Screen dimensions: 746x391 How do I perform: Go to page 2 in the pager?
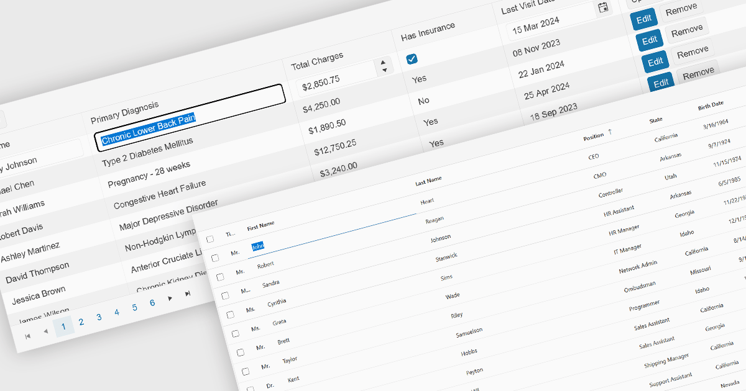[x=81, y=321]
